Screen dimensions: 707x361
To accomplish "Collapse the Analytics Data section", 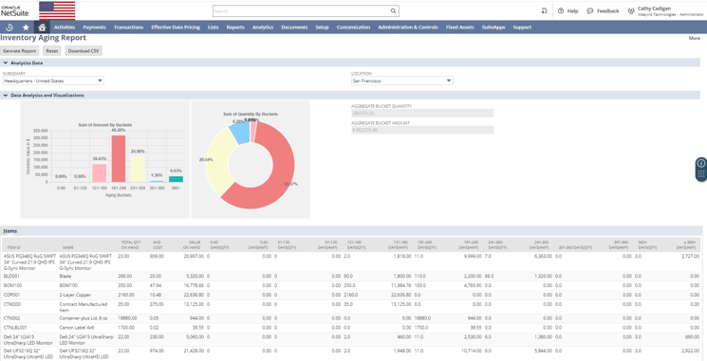I will coord(6,63).
